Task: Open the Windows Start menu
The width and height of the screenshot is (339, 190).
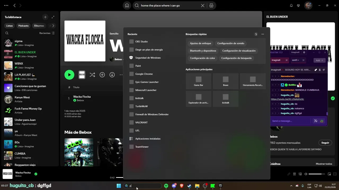Action: 119,186
